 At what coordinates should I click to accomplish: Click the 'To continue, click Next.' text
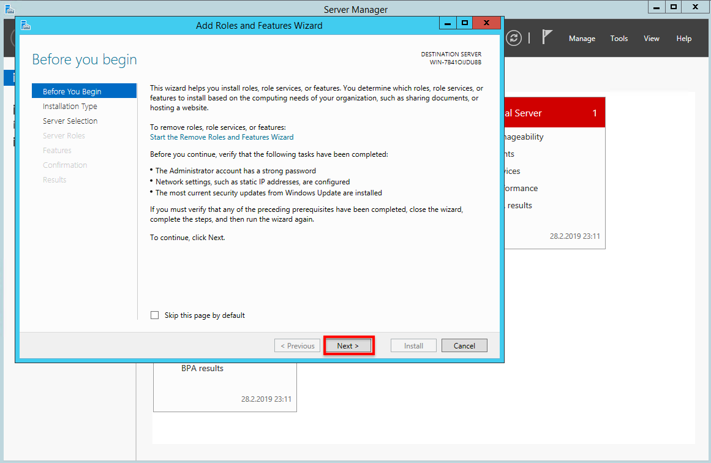pyautogui.click(x=187, y=238)
